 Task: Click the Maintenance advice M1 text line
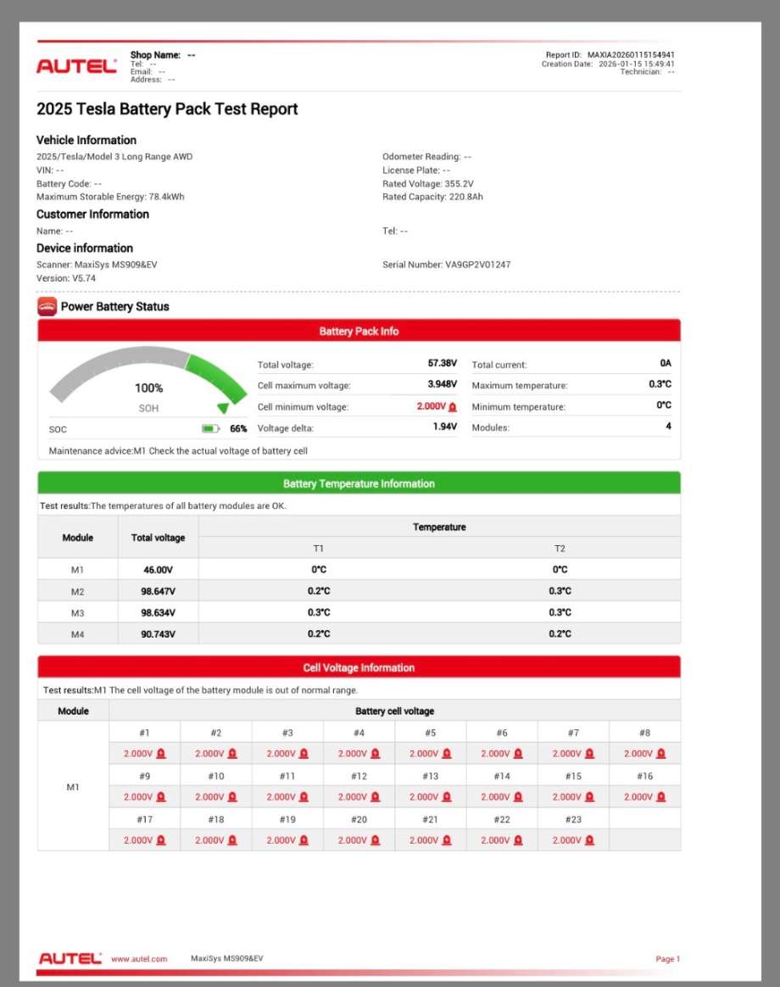[x=178, y=451]
